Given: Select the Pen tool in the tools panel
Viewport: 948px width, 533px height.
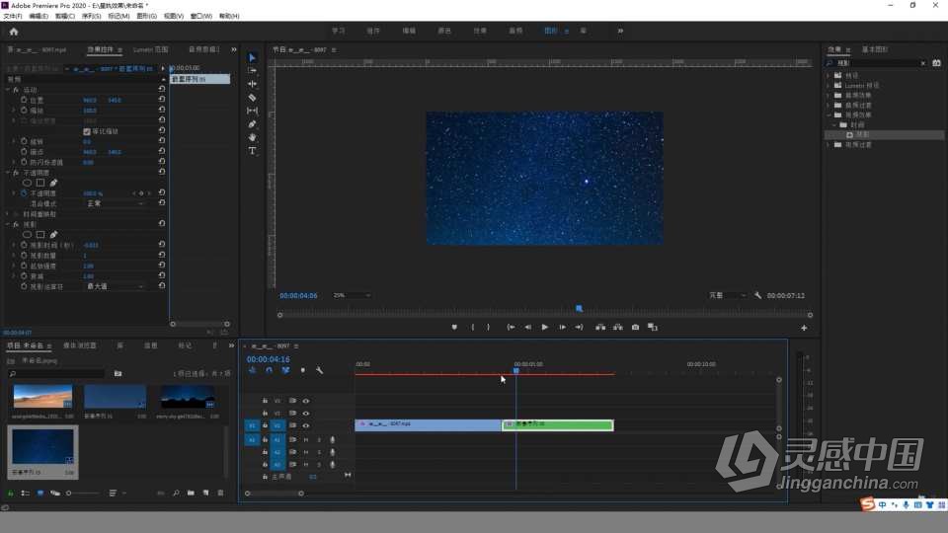Looking at the screenshot, I should pyautogui.click(x=252, y=124).
